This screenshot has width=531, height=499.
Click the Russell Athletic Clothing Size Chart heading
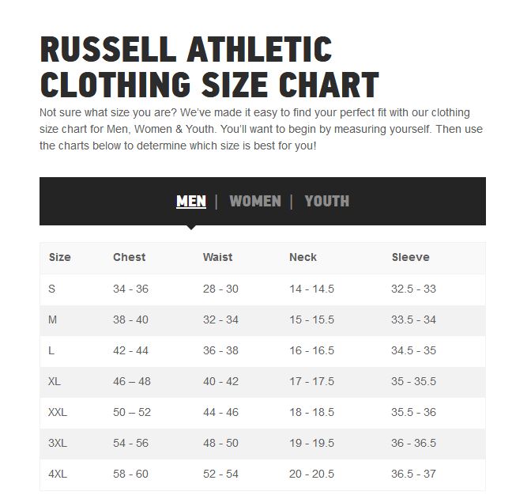[209, 66]
